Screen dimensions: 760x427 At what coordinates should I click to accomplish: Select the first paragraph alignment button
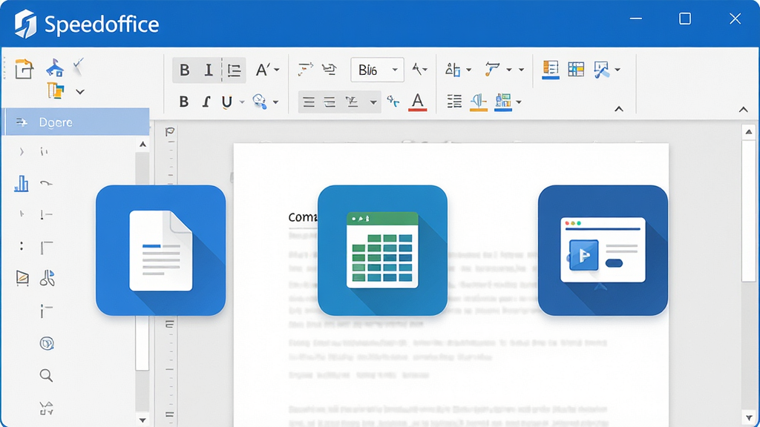point(309,102)
